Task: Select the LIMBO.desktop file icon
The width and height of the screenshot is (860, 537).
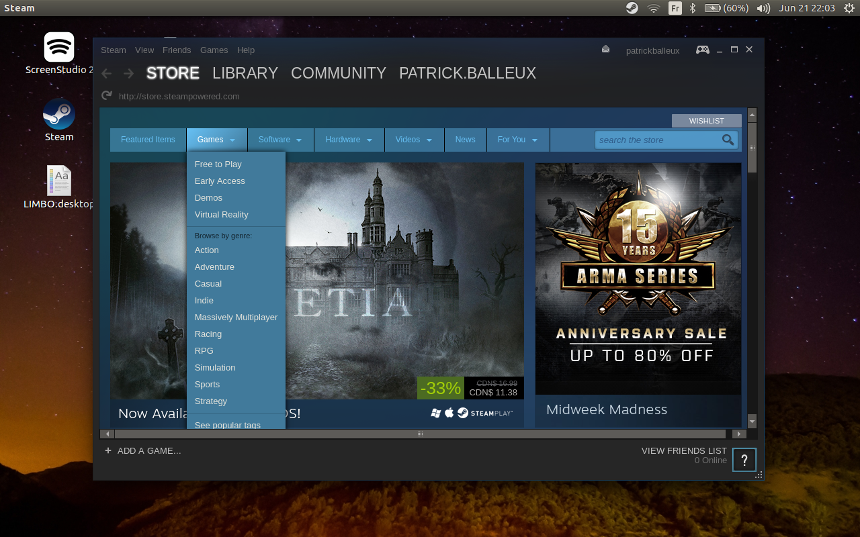Action: [x=59, y=181]
